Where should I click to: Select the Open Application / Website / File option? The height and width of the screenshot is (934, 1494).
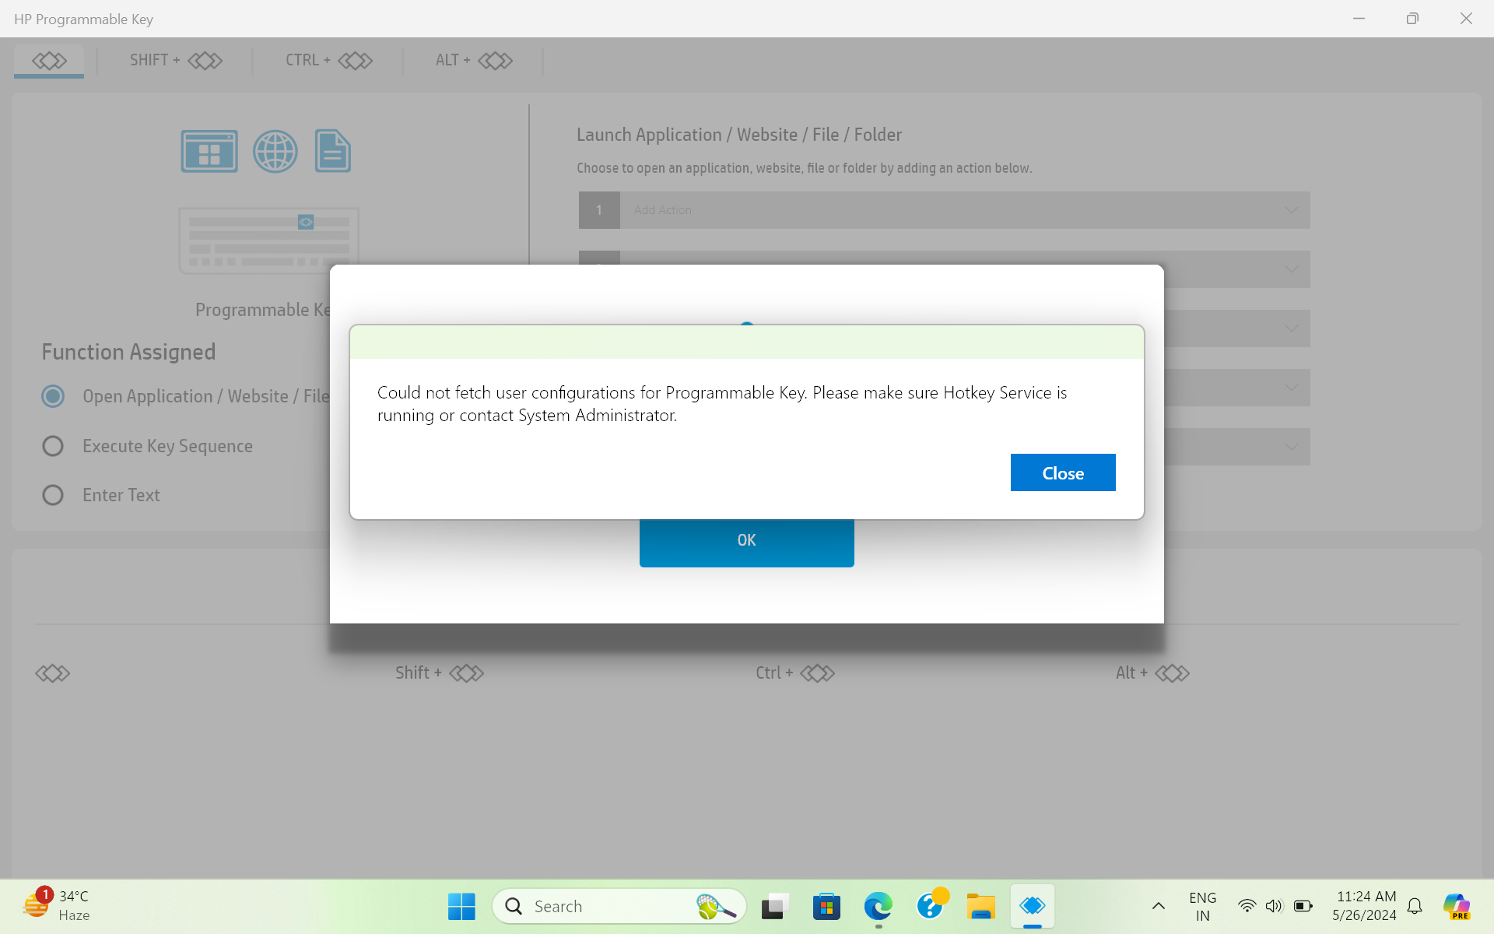pyautogui.click(x=52, y=396)
